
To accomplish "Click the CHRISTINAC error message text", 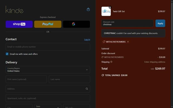I will pos(131,33).
